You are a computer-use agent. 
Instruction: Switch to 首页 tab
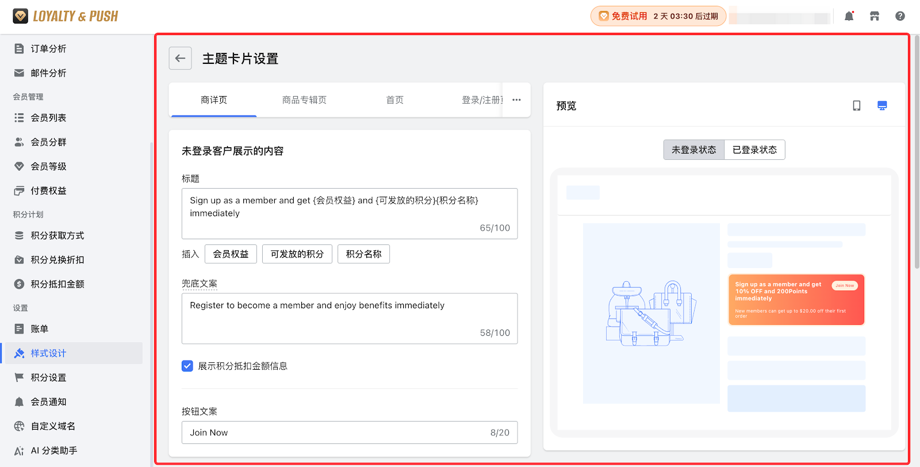pyautogui.click(x=394, y=100)
